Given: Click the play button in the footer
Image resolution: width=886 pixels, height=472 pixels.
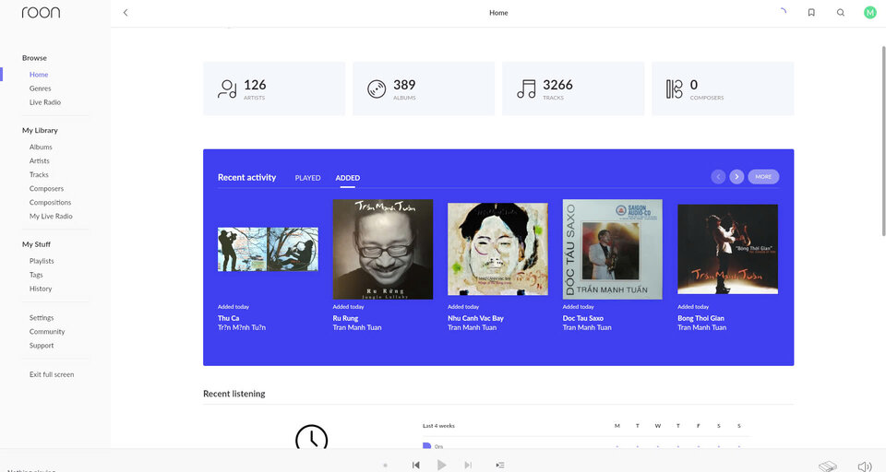Looking at the screenshot, I should (441, 465).
